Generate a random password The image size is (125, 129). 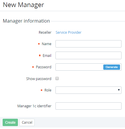pos(112,67)
